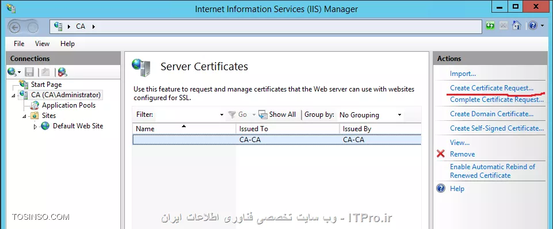The width and height of the screenshot is (553, 229).
Task: Click the Issued By CA-CA cell
Action: click(353, 139)
